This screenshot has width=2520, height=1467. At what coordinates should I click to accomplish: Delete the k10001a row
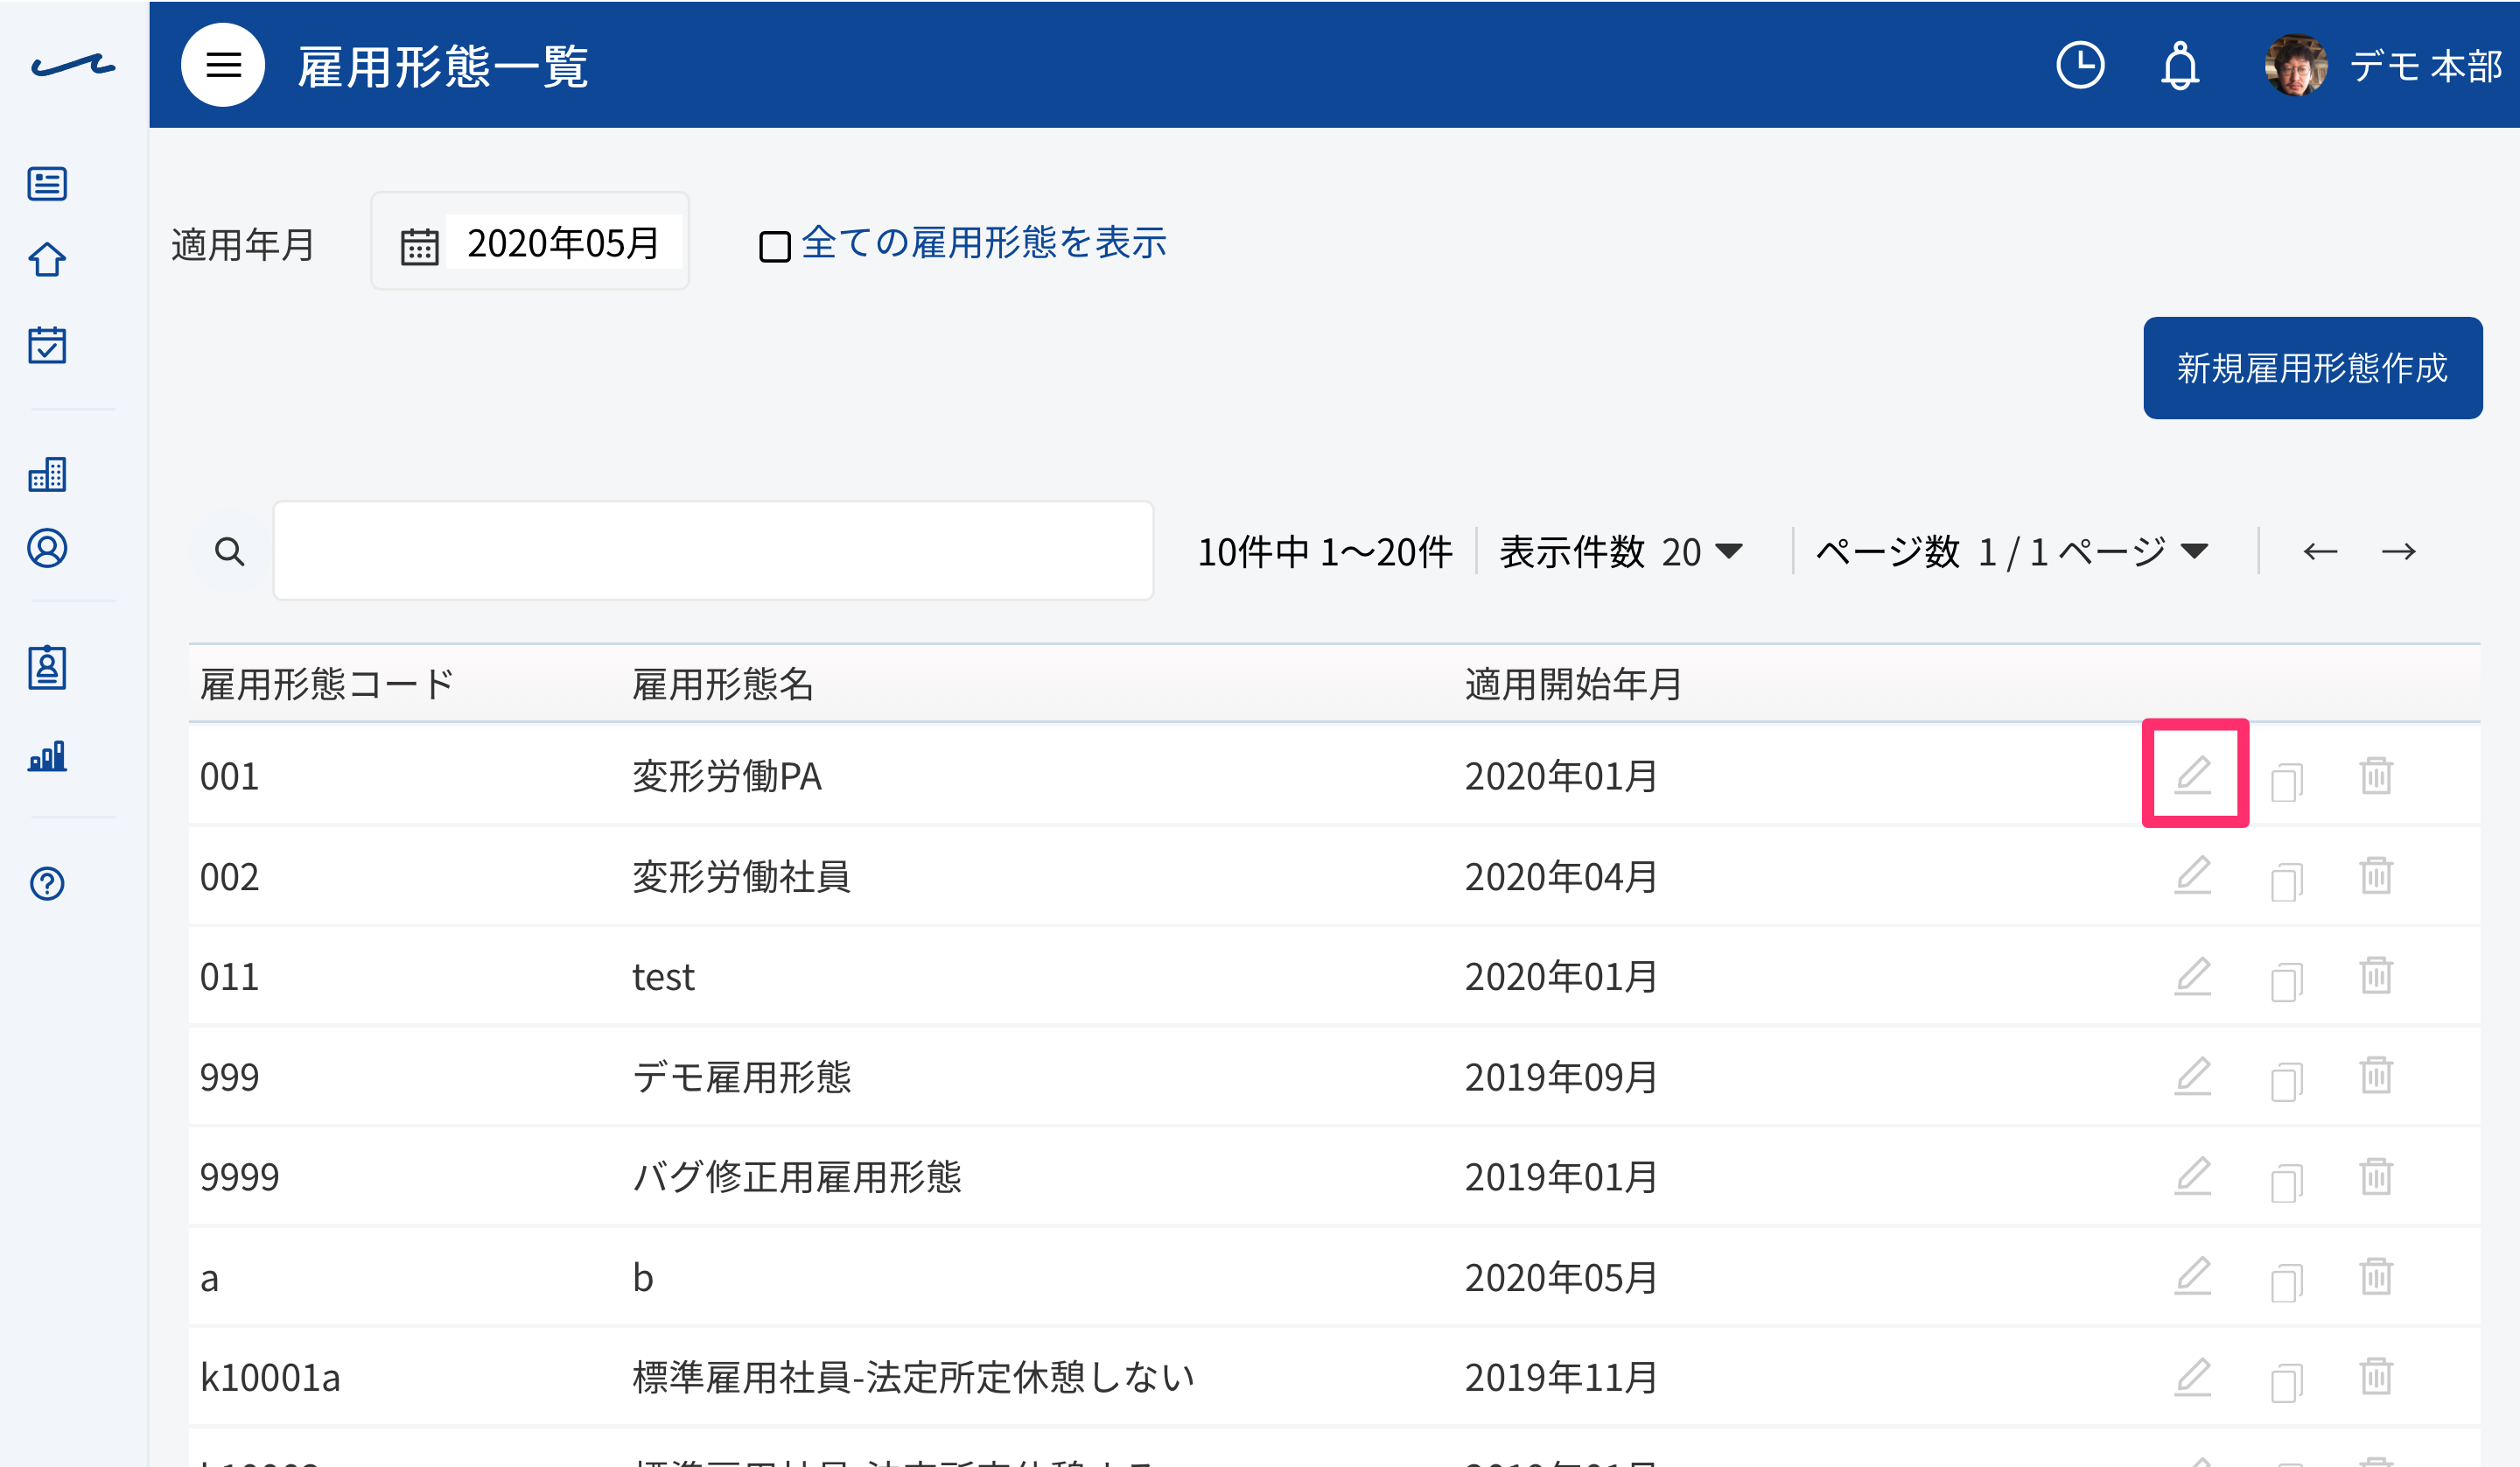[2376, 1376]
